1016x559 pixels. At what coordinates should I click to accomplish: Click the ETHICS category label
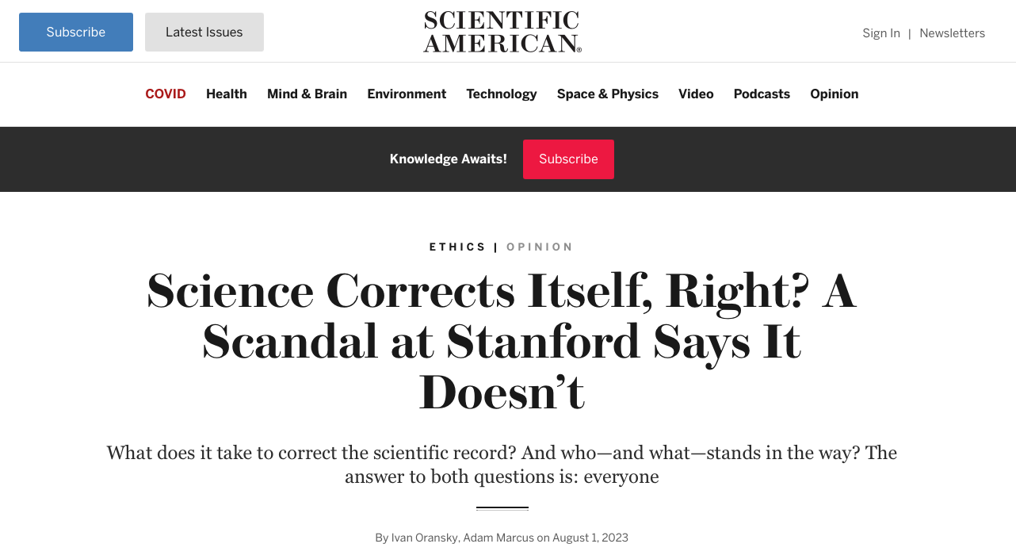(x=458, y=247)
